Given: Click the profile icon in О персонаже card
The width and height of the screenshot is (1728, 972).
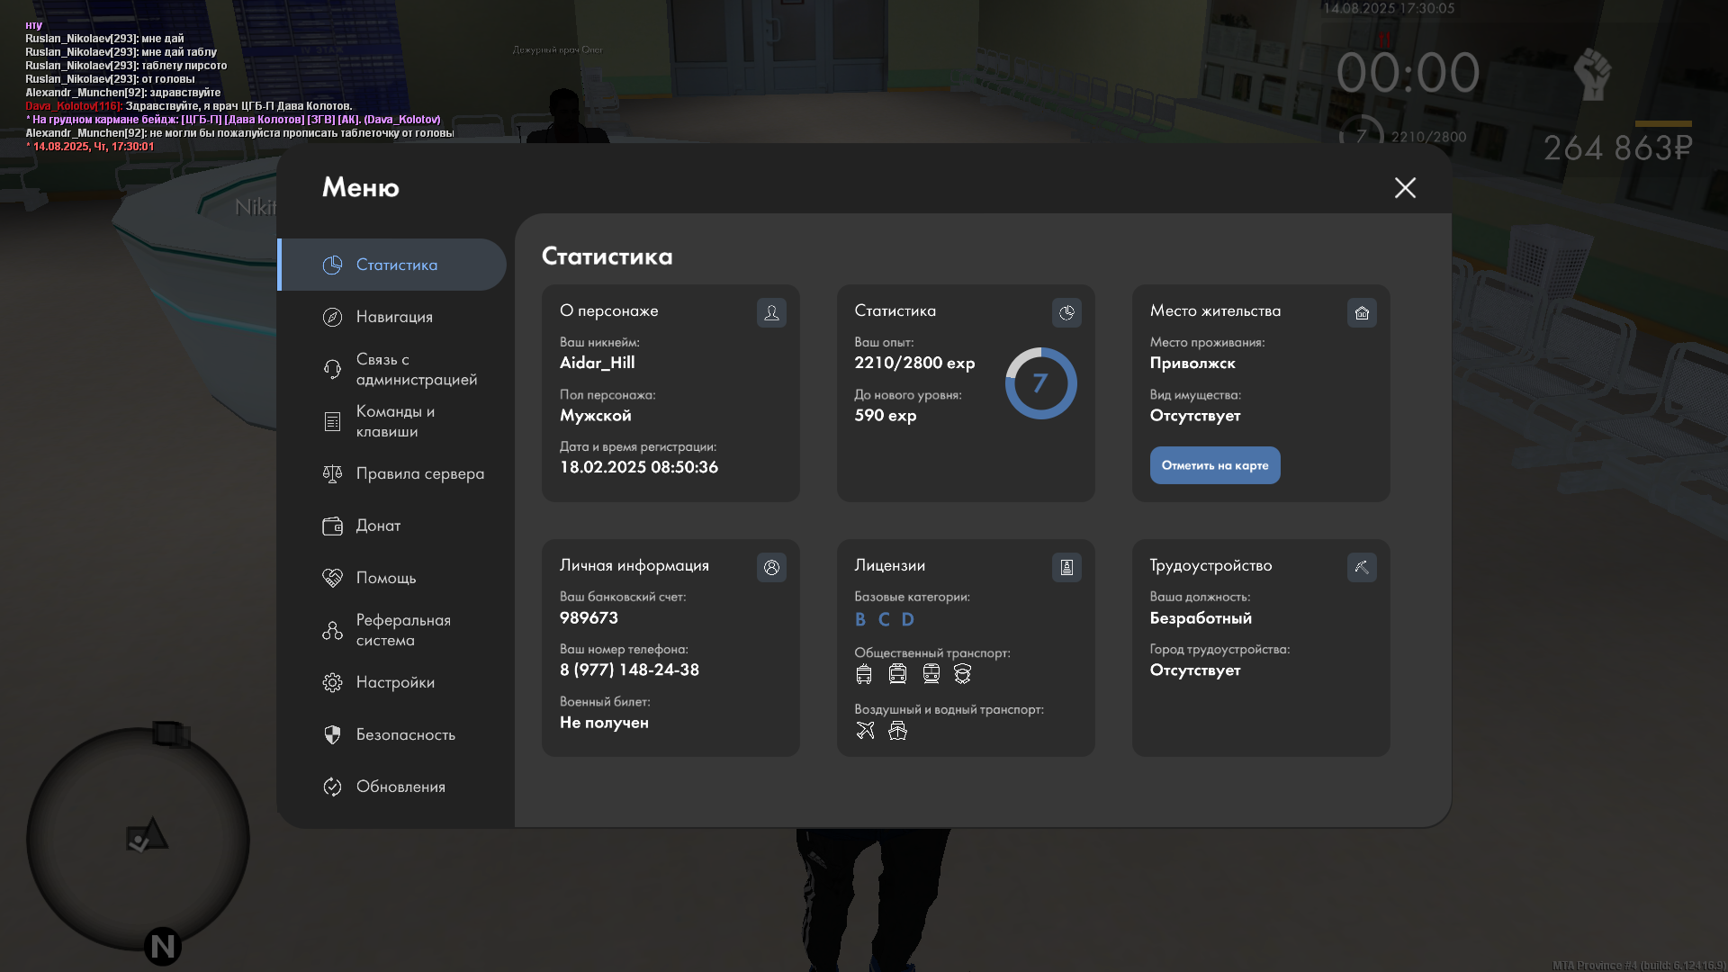Looking at the screenshot, I should pos(771,312).
